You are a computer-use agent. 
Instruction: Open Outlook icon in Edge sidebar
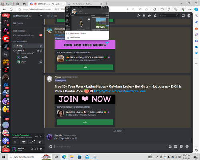point(196,47)
